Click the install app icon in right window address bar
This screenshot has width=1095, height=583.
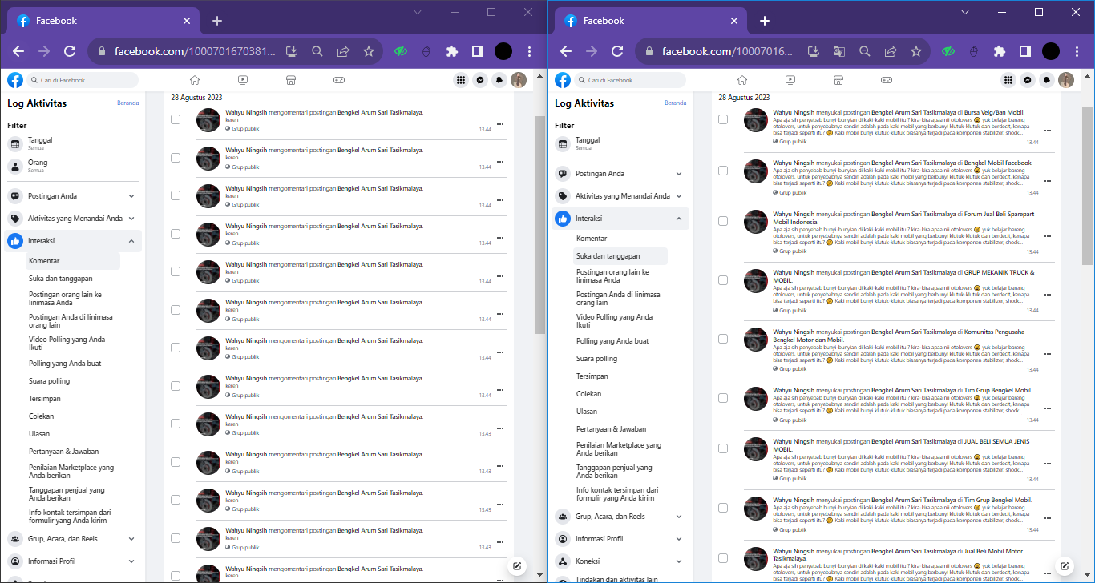814,51
